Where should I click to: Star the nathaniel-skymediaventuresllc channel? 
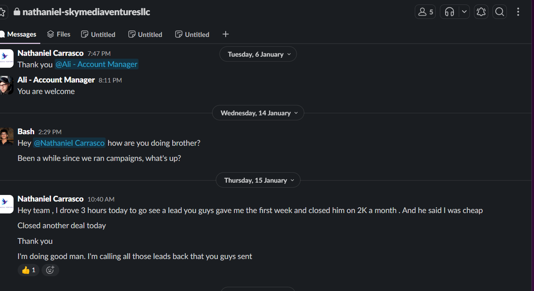click(x=2, y=12)
